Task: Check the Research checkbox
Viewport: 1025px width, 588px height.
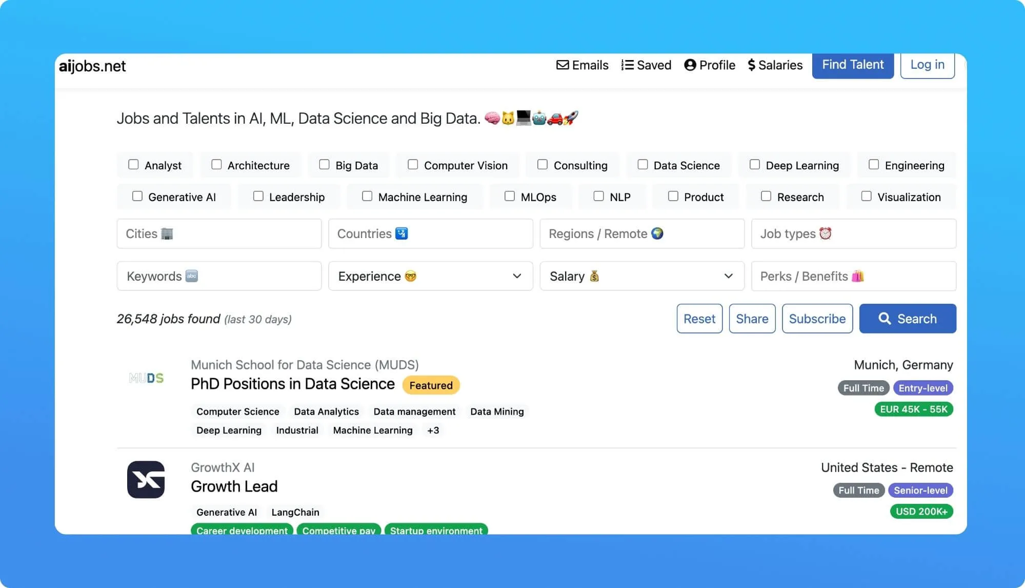Action: point(766,196)
